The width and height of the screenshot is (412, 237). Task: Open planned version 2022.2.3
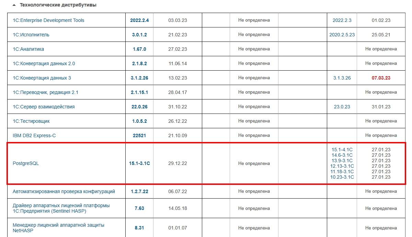[x=342, y=20]
